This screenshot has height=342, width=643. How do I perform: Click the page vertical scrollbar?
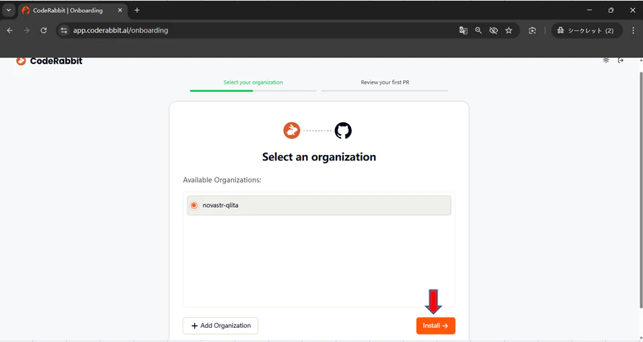coord(641,189)
